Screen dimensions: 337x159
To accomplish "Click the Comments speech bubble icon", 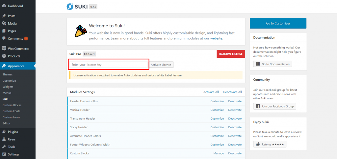I will click(4, 38).
